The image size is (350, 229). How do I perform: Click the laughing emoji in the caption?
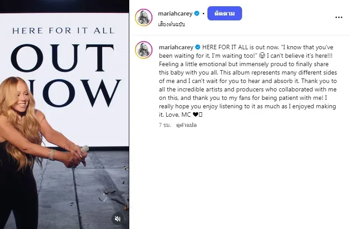pos(262,55)
